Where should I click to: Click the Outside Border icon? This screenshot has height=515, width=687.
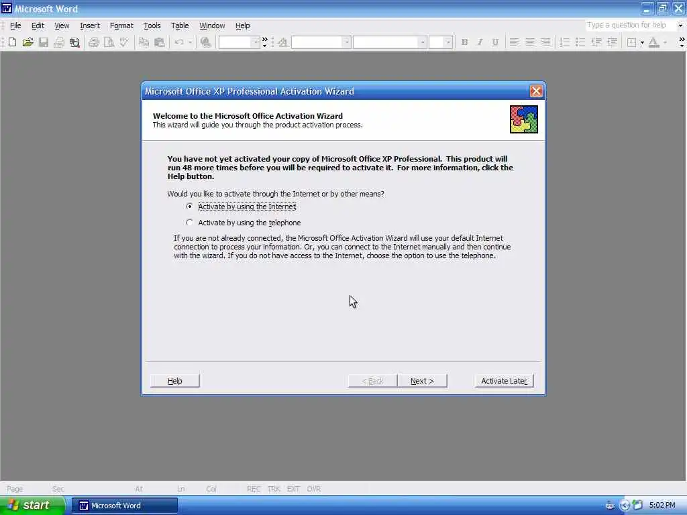[631, 42]
